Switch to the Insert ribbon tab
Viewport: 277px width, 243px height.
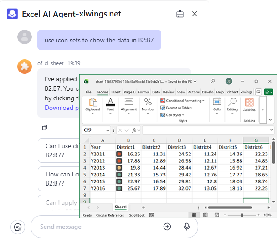(116, 92)
